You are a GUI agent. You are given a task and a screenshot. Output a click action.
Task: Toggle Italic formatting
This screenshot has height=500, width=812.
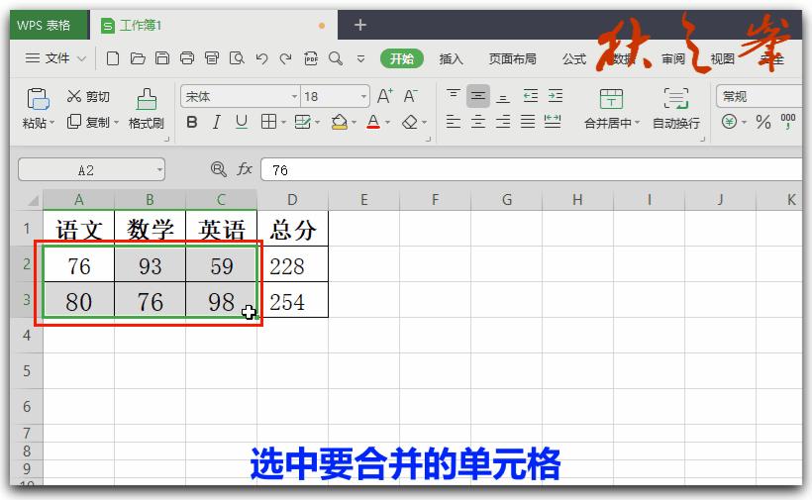[x=217, y=122]
